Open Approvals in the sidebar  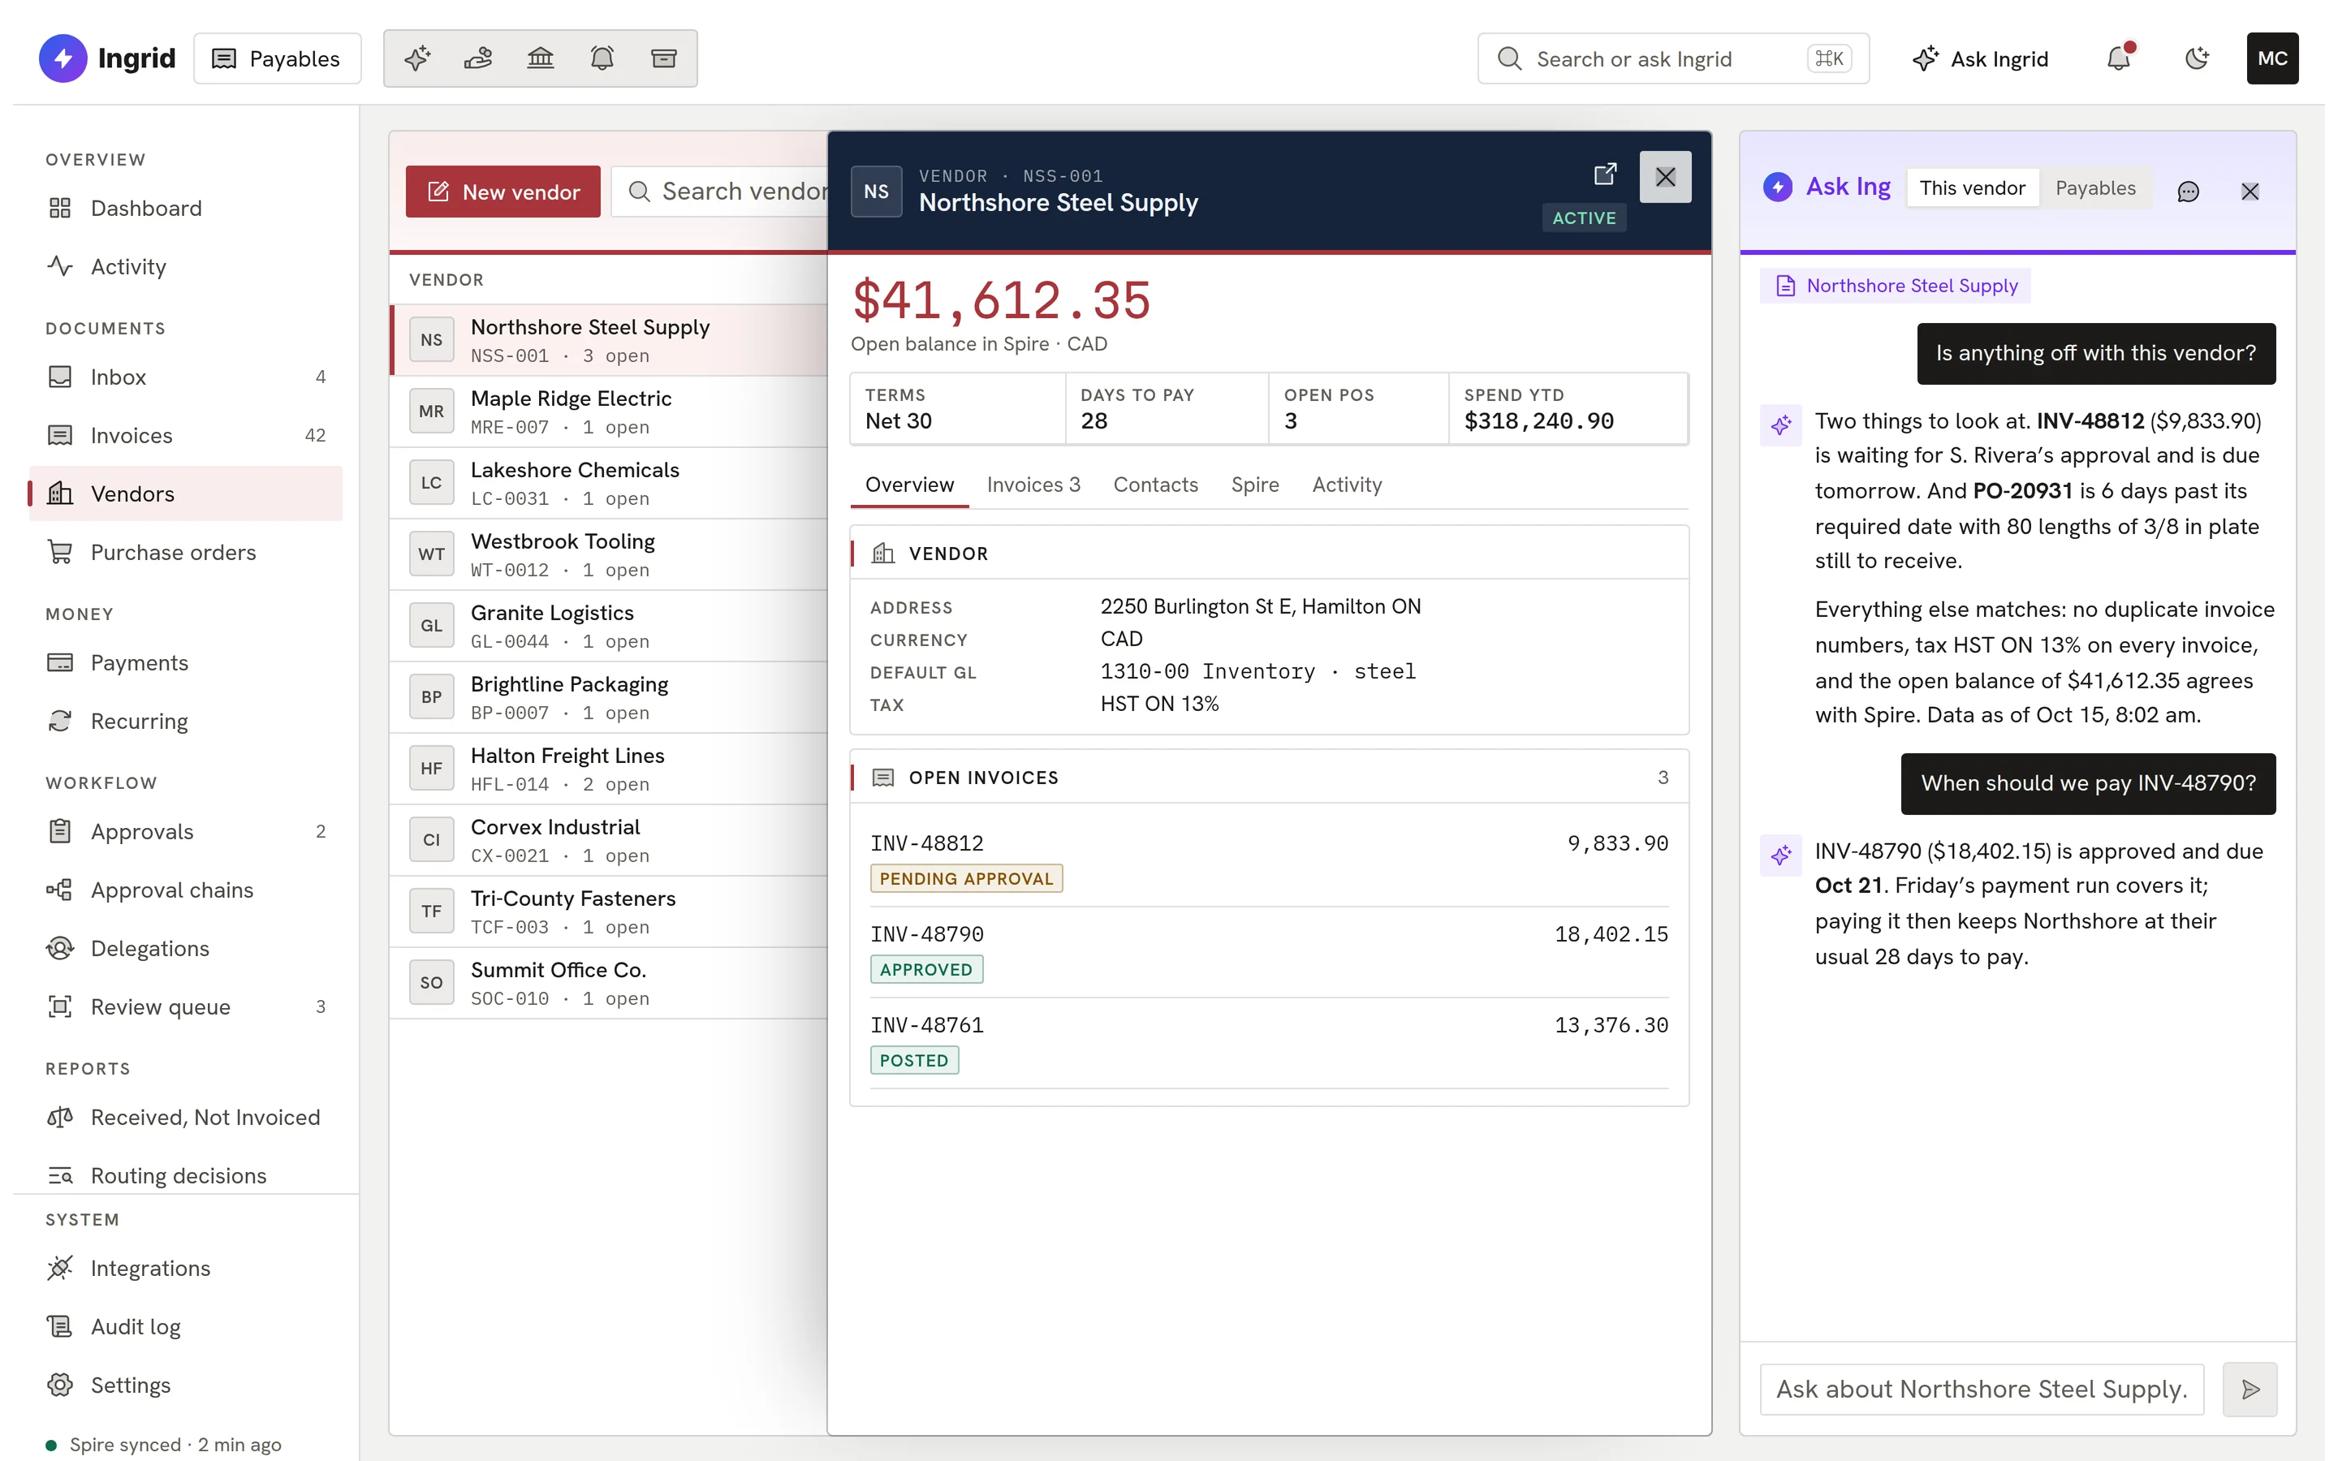(x=185, y=831)
